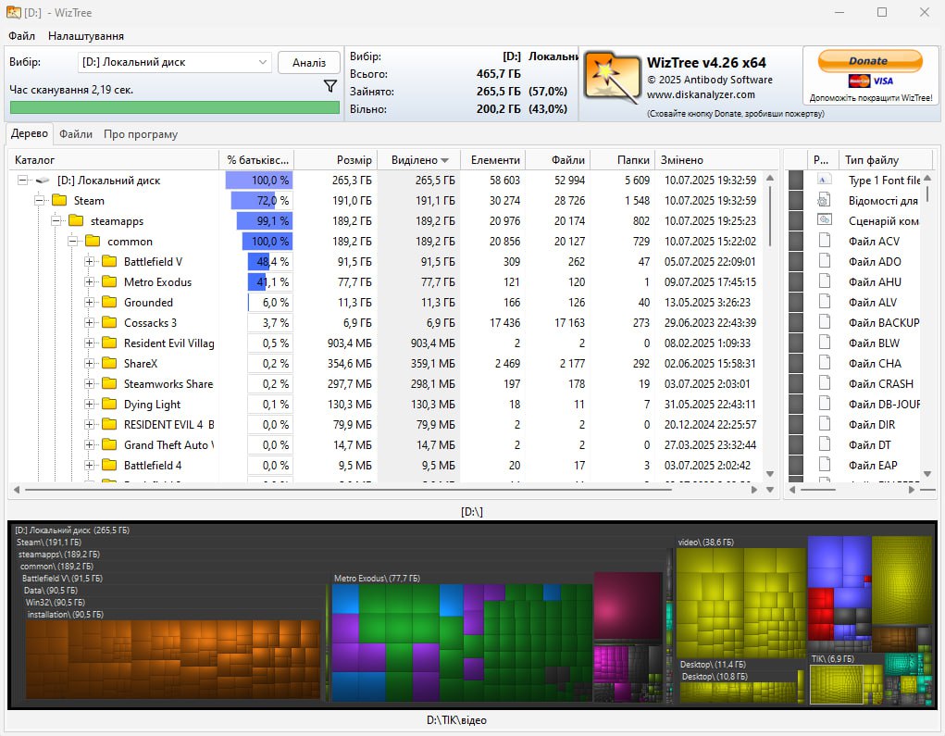Screen dimensions: 945x736
Task: Click the Type 1 Font file icon
Action: (x=824, y=180)
